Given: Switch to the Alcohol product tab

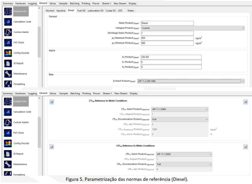Looking at the screenshot, I should tap(50, 11).
